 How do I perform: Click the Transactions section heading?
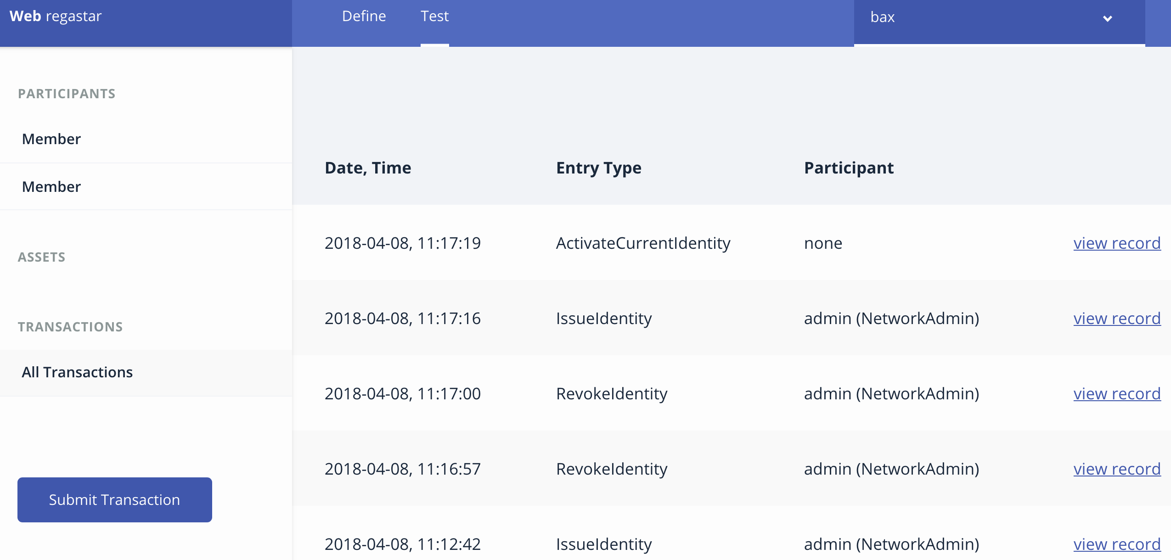click(70, 327)
